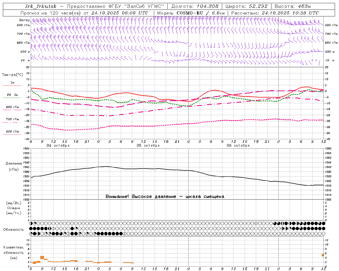This screenshot has height=271, width=339.
Task: Click the Ветер wind panel label
Action: click(24, 20)
